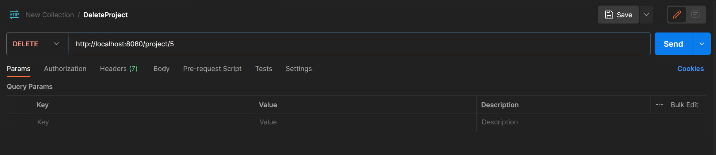Switch to the Body tab
Image resolution: width=716 pixels, height=155 pixels.
[x=162, y=69]
